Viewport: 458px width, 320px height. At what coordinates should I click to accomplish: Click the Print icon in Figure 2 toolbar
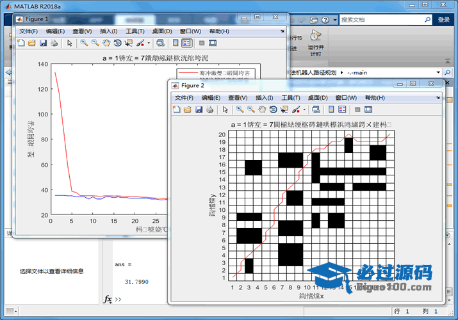210,109
